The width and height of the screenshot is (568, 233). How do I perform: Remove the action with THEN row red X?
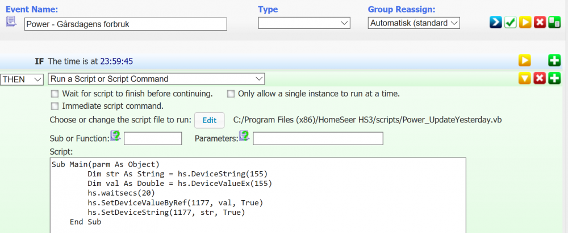click(540, 79)
